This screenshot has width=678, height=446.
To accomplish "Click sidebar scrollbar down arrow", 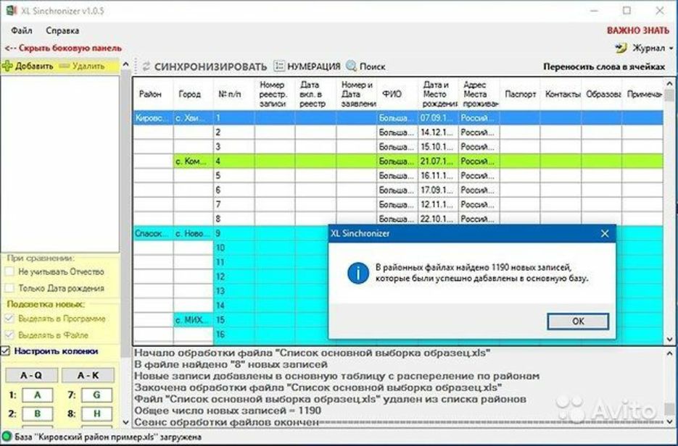I will pos(126,422).
